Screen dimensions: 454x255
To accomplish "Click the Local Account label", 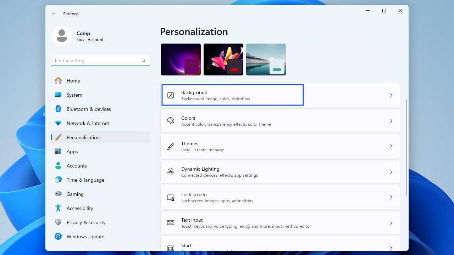I will (90, 40).
